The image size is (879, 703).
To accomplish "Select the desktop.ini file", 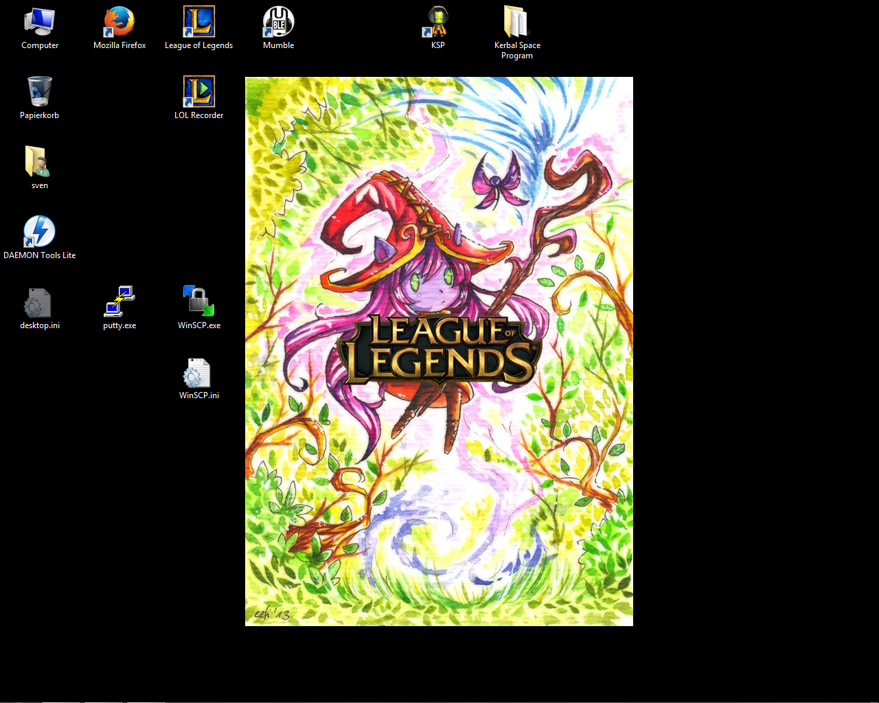I will coord(39,303).
